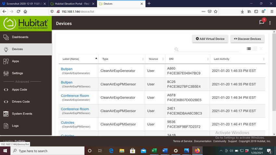
Task: Clear the search with X icon
Action: [261, 49]
